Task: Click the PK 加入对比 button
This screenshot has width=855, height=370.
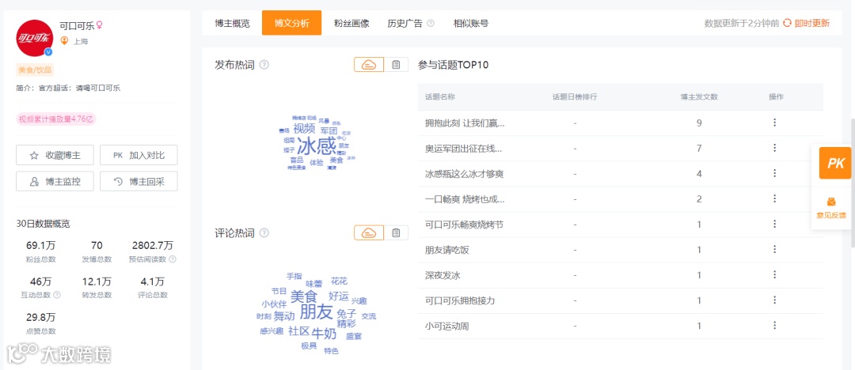Action: click(139, 155)
